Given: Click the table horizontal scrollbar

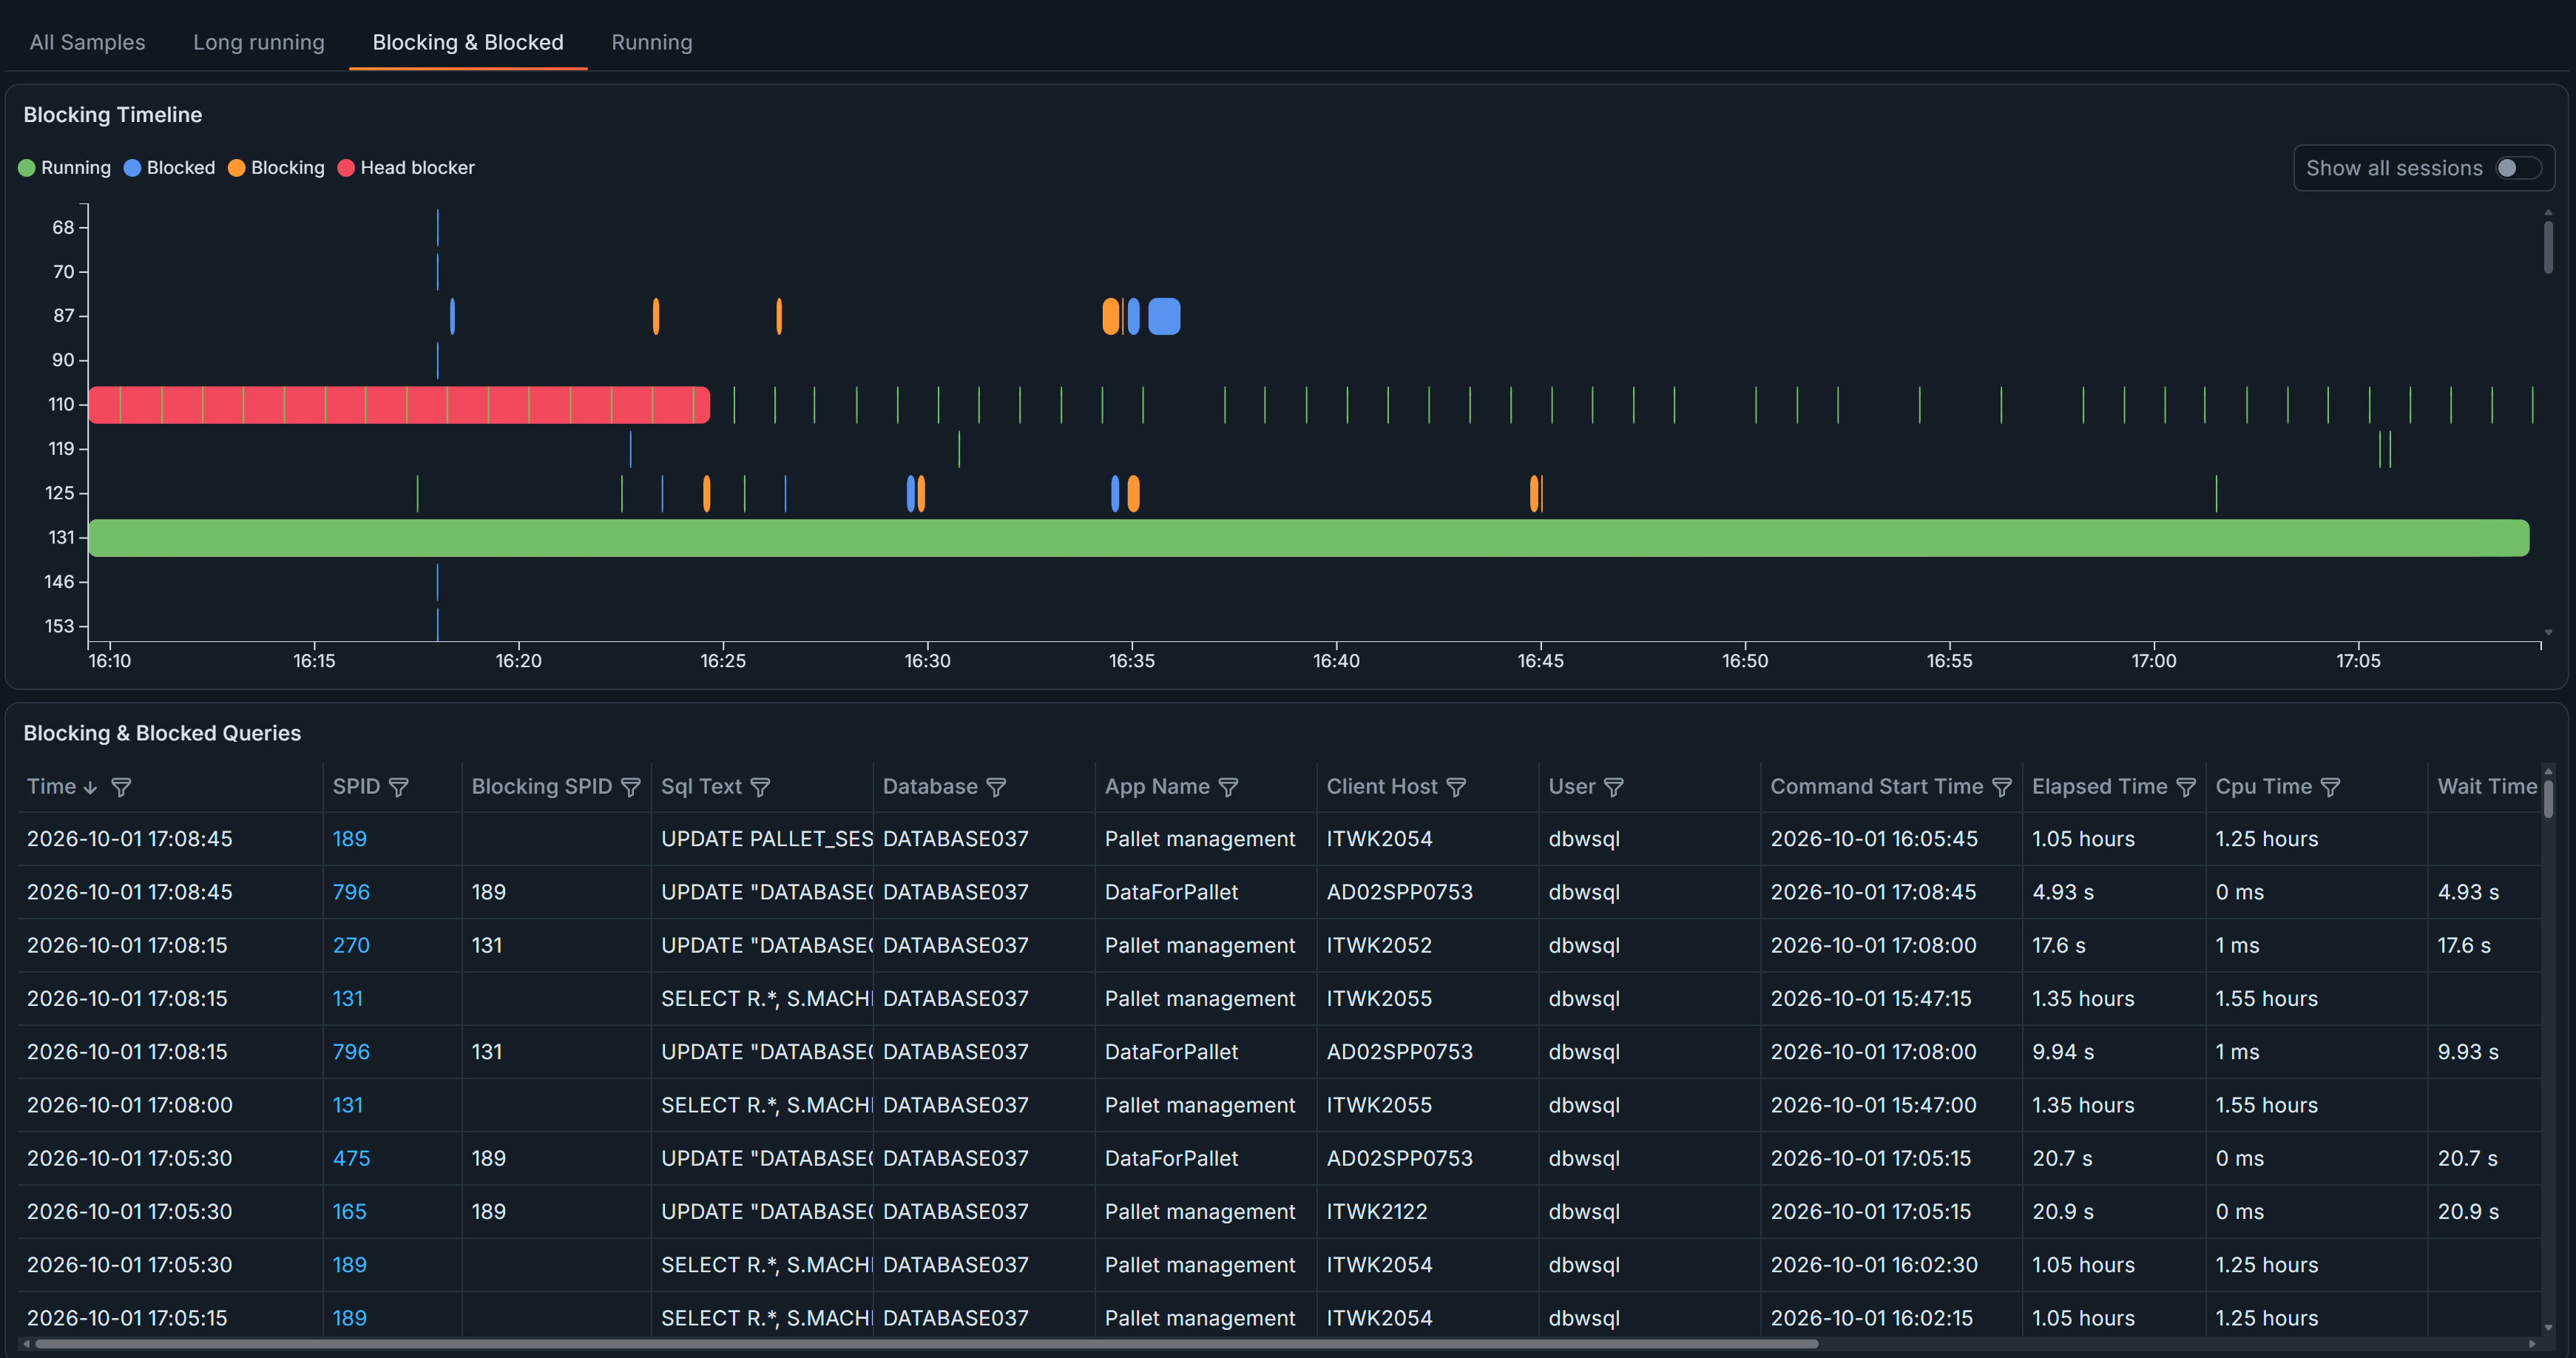Looking at the screenshot, I should 926,1343.
